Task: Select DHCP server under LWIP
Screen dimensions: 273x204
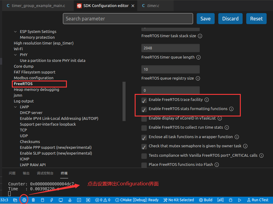Action: (x=31, y=113)
